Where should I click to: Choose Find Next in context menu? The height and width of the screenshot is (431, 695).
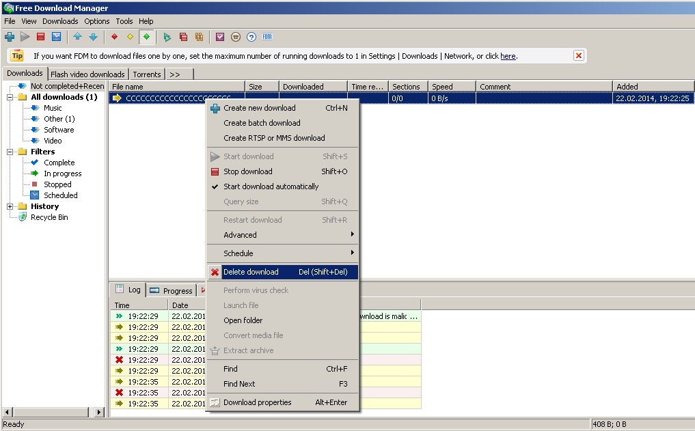point(282,384)
